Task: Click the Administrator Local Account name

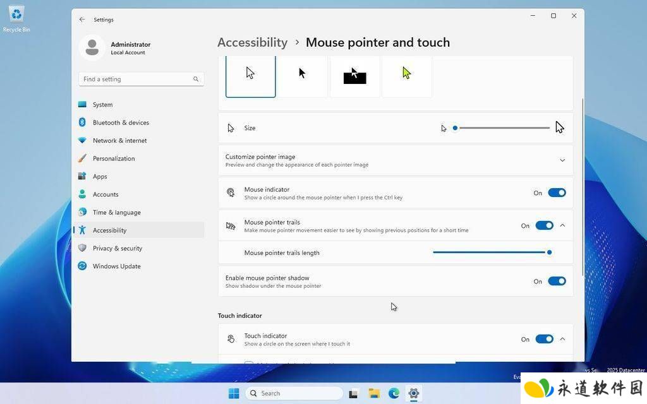Action: click(x=130, y=48)
